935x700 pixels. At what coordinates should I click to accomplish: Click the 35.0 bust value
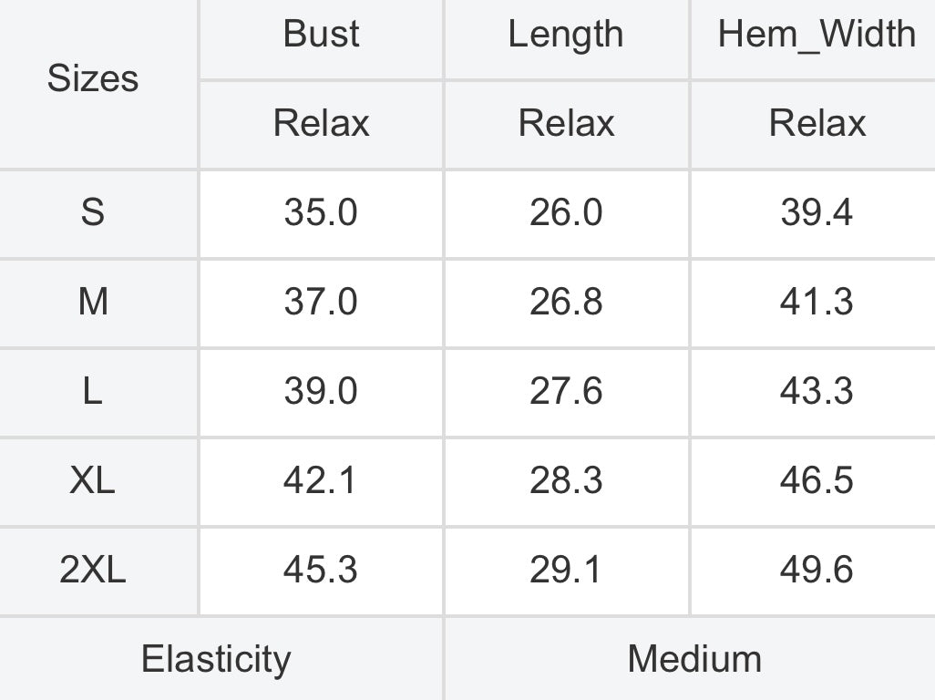(x=322, y=212)
